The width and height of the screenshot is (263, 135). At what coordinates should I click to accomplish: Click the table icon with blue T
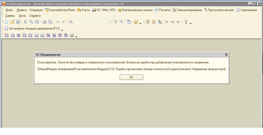(13, 35)
